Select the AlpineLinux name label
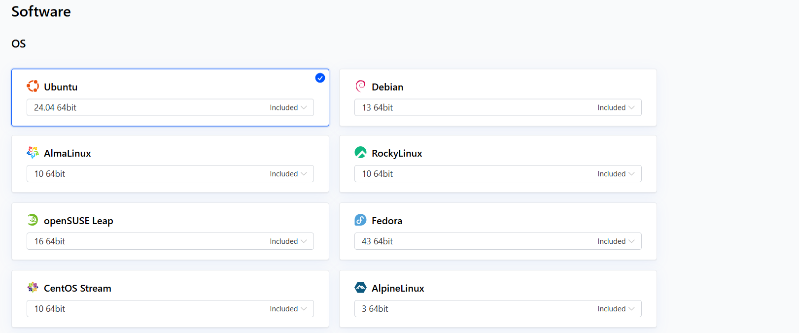This screenshot has width=799, height=333. click(398, 288)
